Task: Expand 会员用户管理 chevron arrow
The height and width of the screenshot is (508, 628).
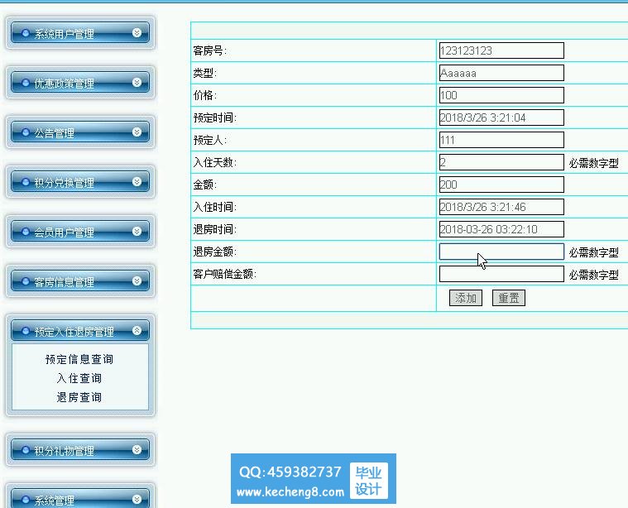Action: [137, 232]
